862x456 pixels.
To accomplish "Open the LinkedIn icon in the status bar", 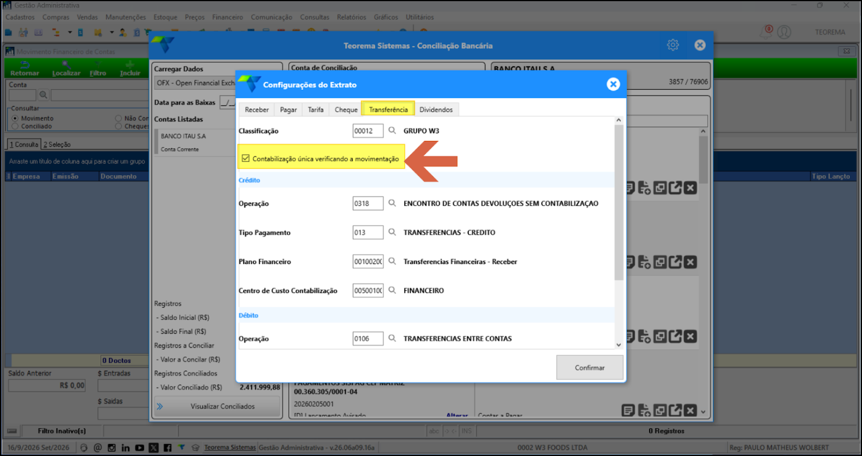I will point(125,447).
